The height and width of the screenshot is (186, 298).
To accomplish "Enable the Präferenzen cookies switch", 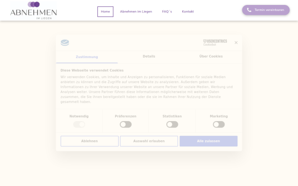I will (126, 124).
